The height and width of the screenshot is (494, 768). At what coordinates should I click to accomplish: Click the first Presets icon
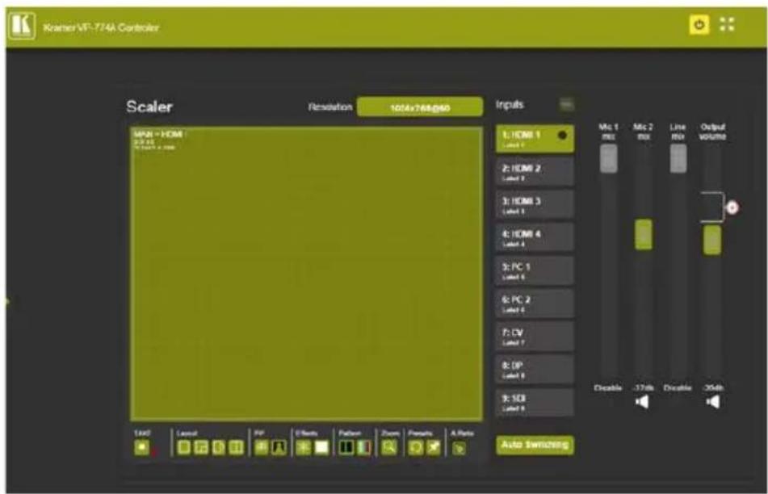[x=416, y=447]
